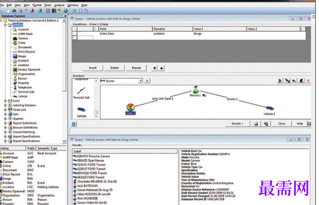Open the Tools menu
The width and height of the screenshot is (319, 205).
tap(48, 5)
